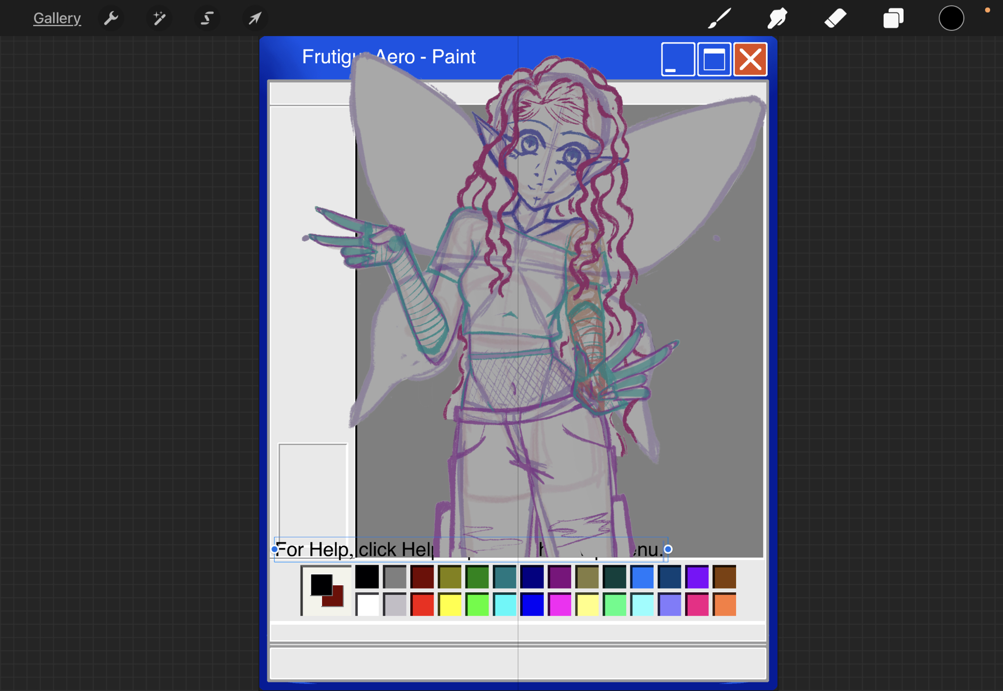Open the active color picker circle
This screenshot has height=691, width=1003.
(x=951, y=19)
